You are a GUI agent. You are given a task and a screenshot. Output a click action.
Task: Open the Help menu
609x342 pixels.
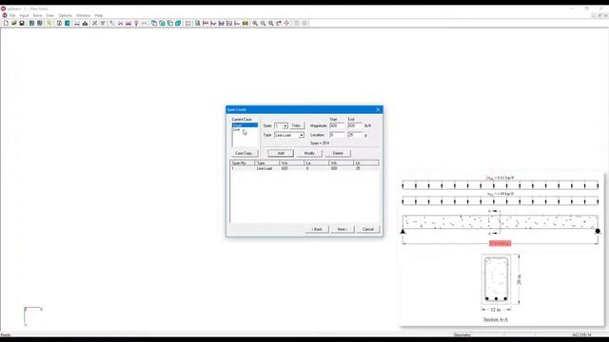(99, 15)
